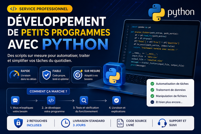201x134 pixels.
Task: Click 'Des scripts sur mesure' subtitle text
Action: tap(49, 58)
